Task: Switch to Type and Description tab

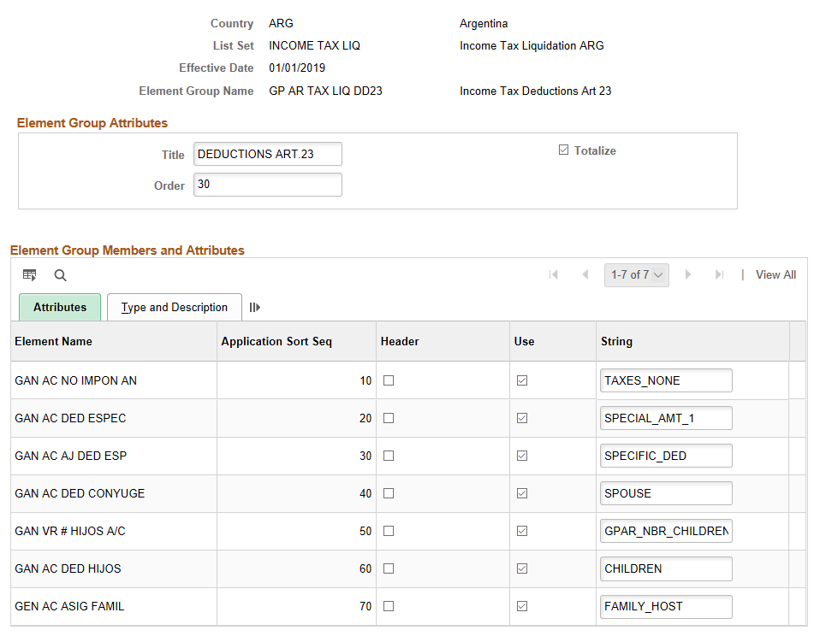Action: 174,307
